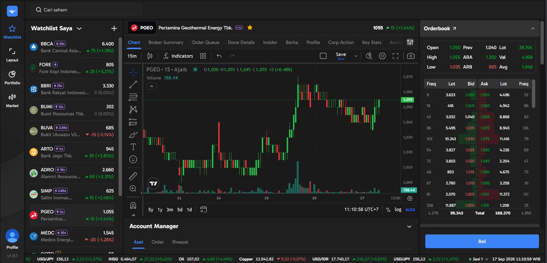547x263 pixels.
Task: Select the Fibonacci retracement tool
Action: (x=133, y=97)
